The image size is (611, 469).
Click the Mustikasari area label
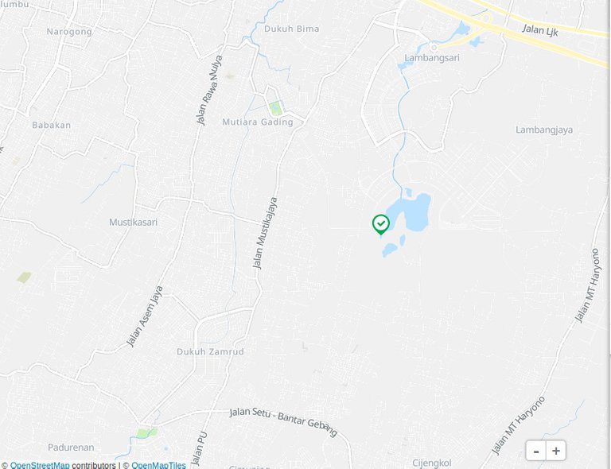(134, 223)
